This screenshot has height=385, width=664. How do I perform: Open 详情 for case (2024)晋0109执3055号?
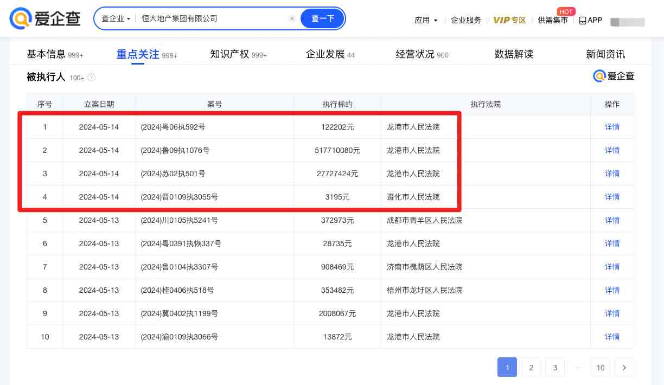tap(612, 197)
